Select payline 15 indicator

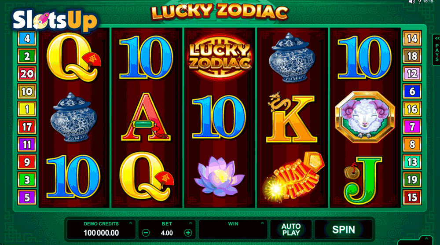pyautogui.click(x=412, y=197)
